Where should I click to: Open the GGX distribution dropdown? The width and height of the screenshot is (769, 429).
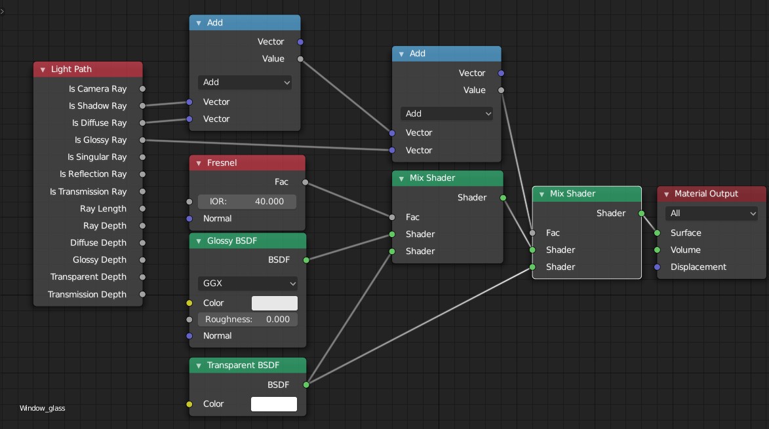click(247, 284)
